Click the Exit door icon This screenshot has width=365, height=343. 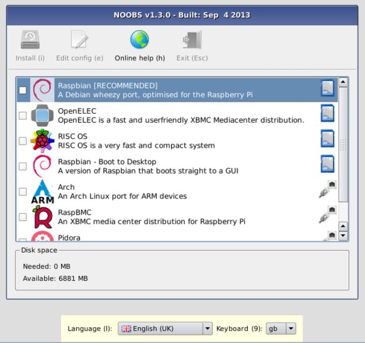pos(192,40)
